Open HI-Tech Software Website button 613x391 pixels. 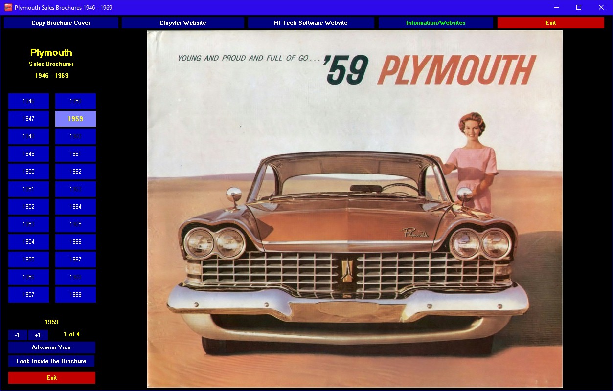coord(311,23)
